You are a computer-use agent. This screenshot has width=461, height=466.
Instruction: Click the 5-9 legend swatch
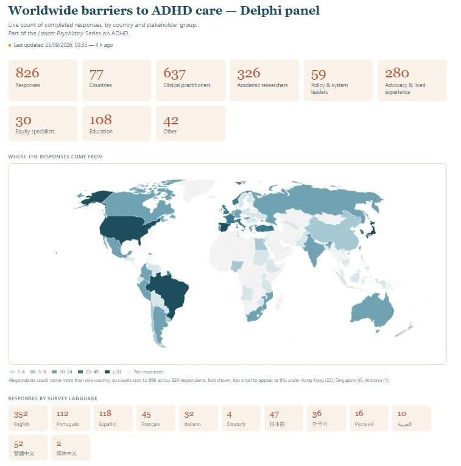click(x=33, y=372)
